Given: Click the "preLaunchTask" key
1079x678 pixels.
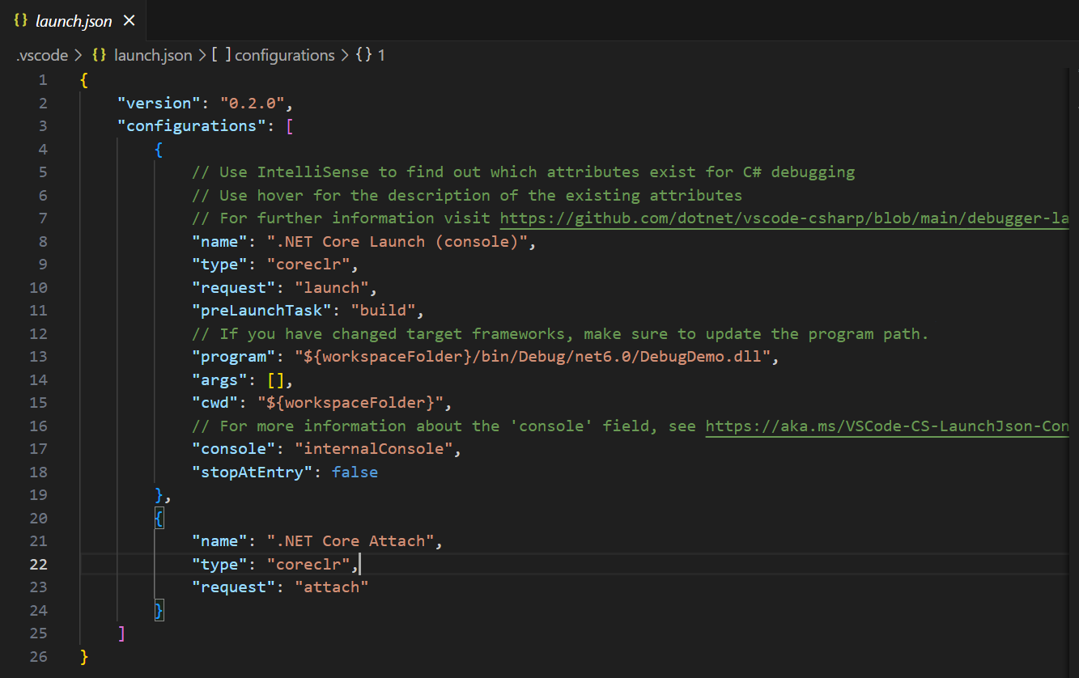Looking at the screenshot, I should pos(262,311).
